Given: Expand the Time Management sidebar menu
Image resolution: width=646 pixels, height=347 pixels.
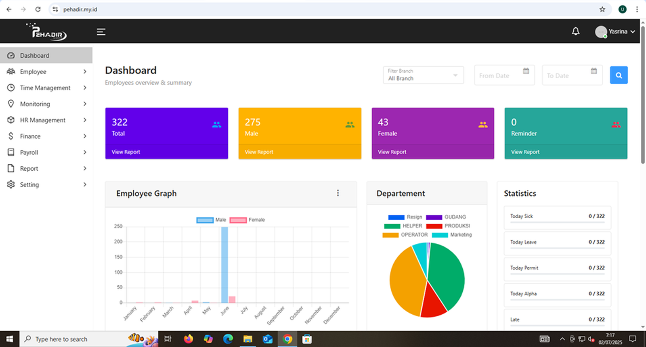Looking at the screenshot, I should click(46, 88).
